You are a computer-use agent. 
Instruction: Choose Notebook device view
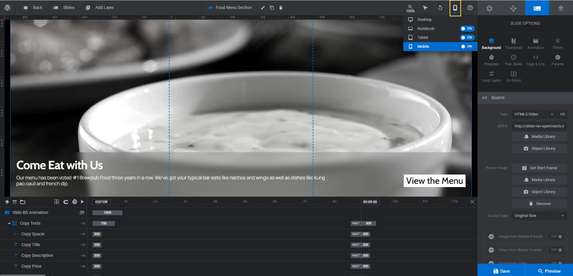pyautogui.click(x=426, y=29)
